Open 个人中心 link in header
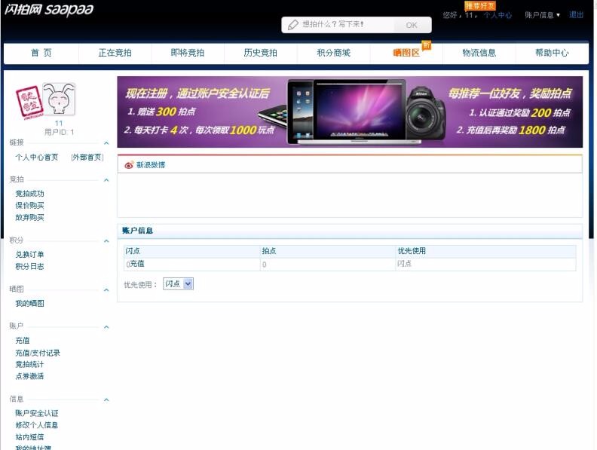Viewport: 597px width, 450px height. (x=497, y=15)
